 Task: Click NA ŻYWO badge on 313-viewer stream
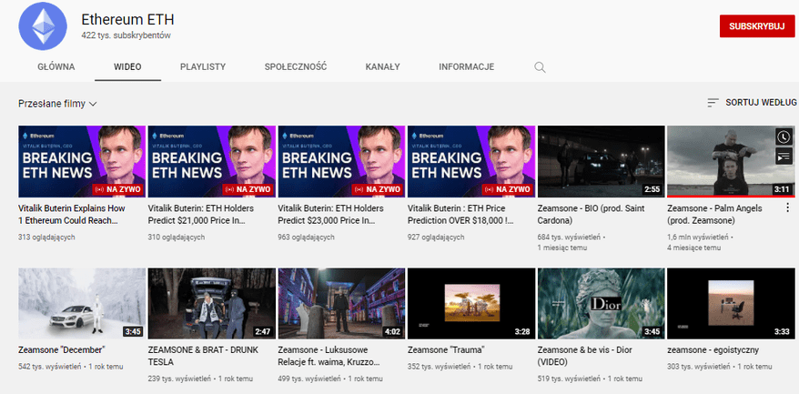point(118,189)
